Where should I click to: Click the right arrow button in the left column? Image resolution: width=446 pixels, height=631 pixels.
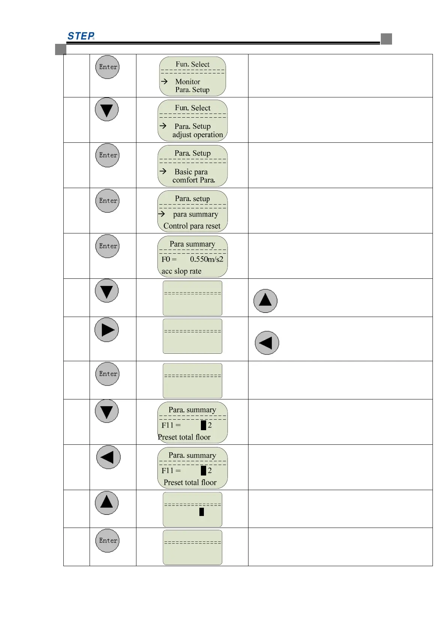point(107,330)
